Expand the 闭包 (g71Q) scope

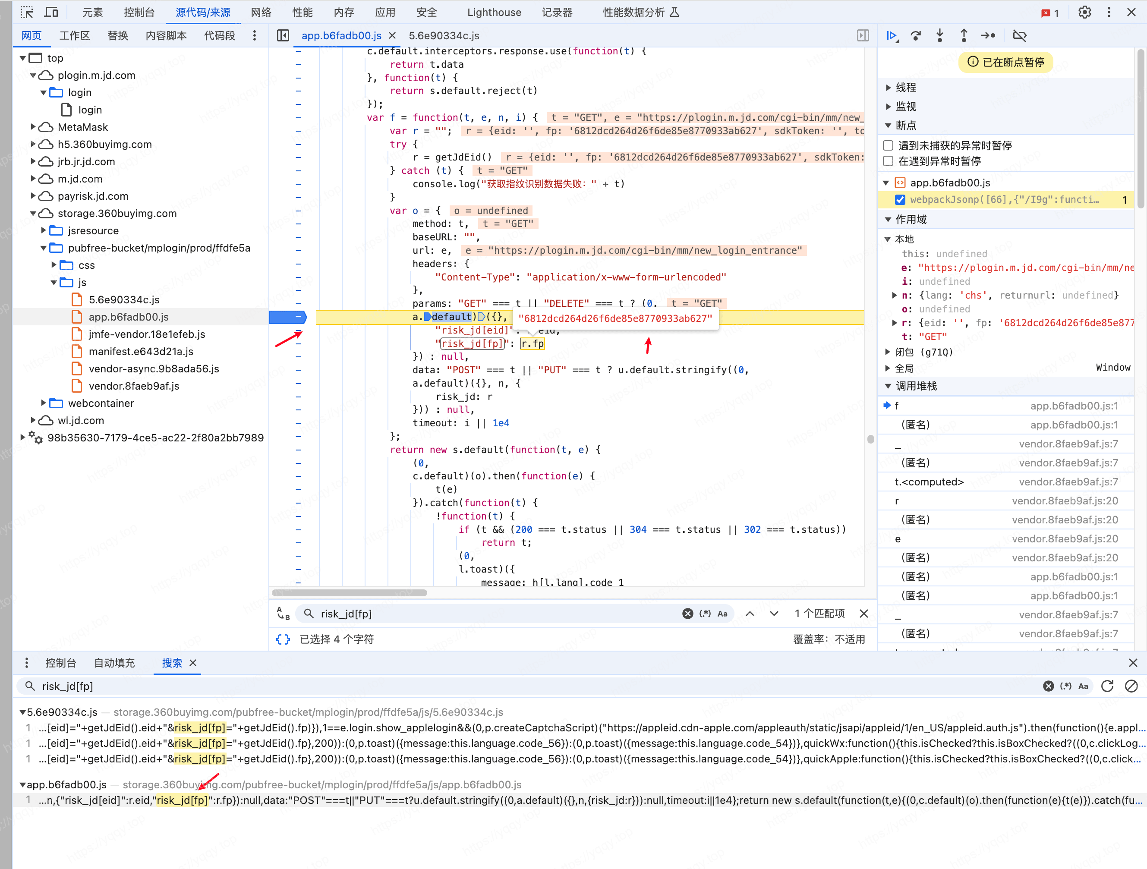[888, 352]
